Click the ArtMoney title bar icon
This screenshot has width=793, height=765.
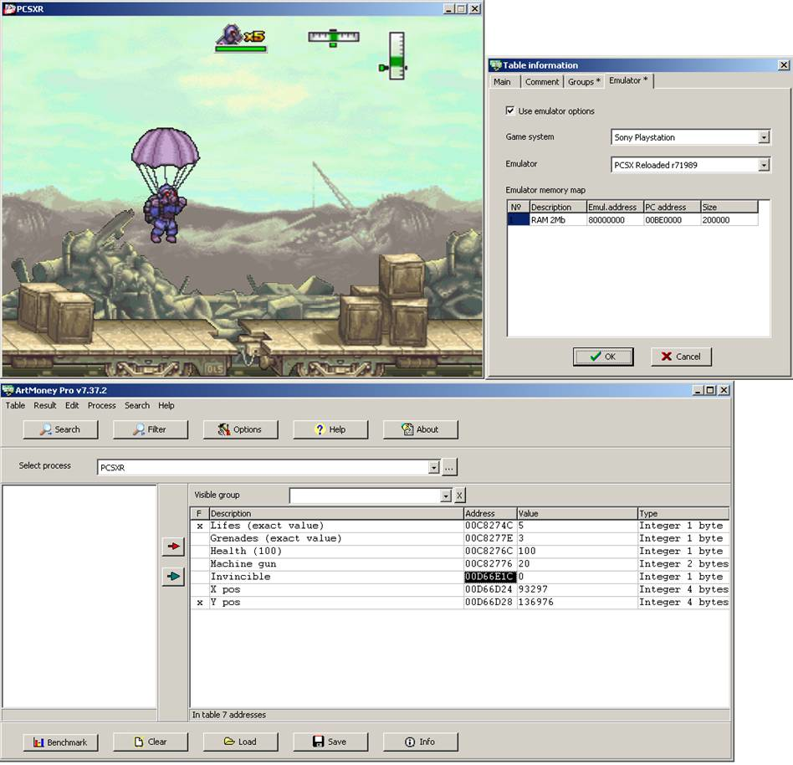[x=8, y=390]
